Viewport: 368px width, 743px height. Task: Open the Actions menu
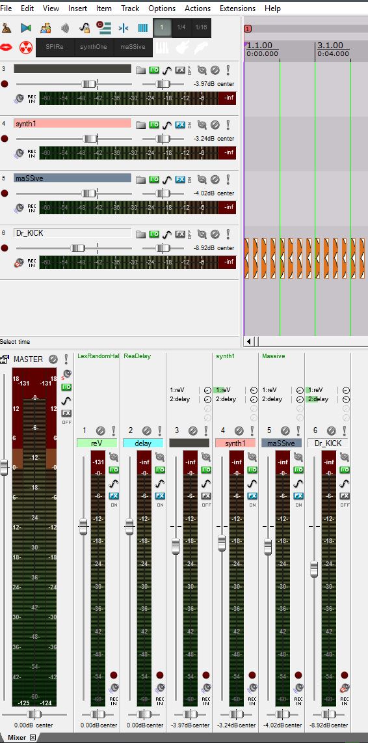[198, 8]
